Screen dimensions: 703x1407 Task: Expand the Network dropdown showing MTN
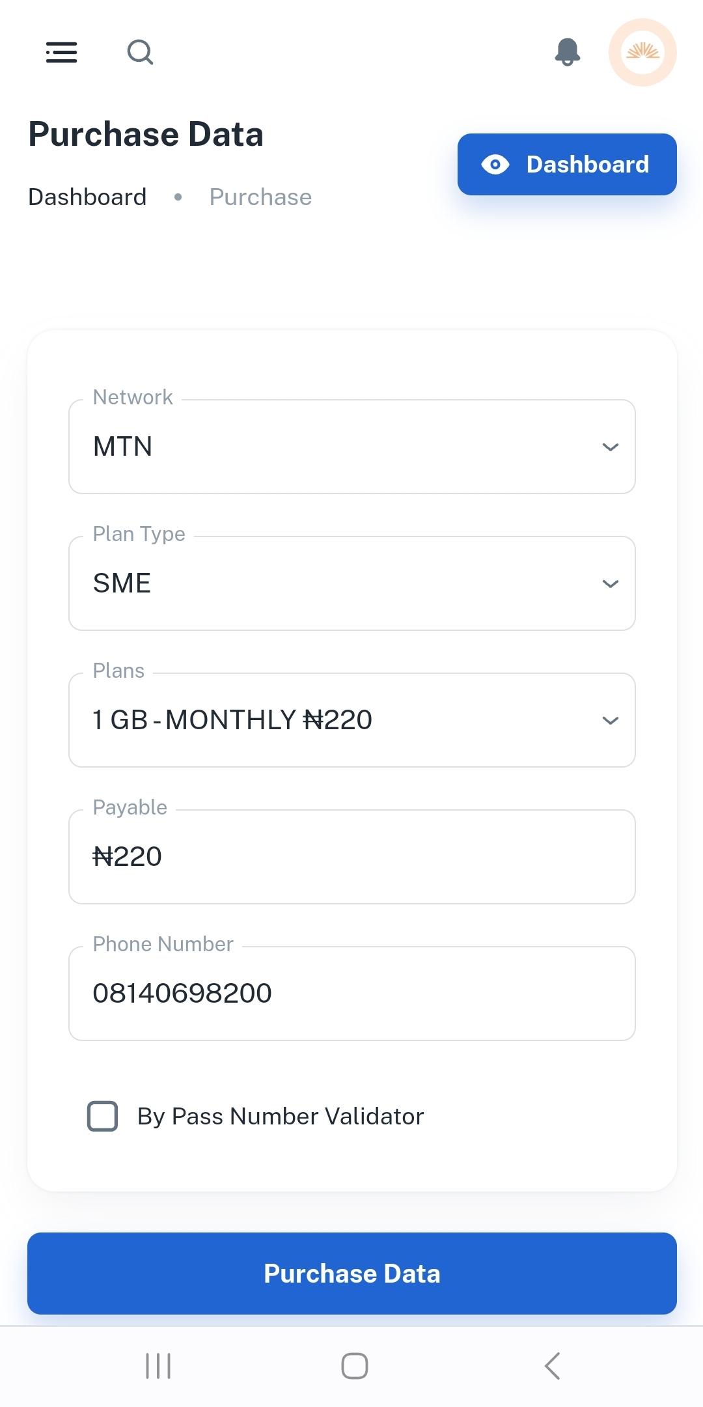pos(351,447)
